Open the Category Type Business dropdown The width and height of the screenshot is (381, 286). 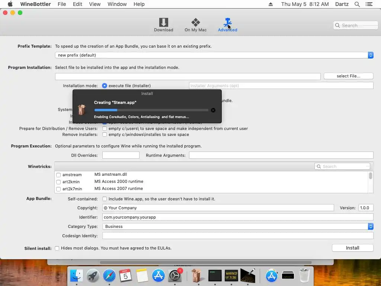(x=238, y=226)
